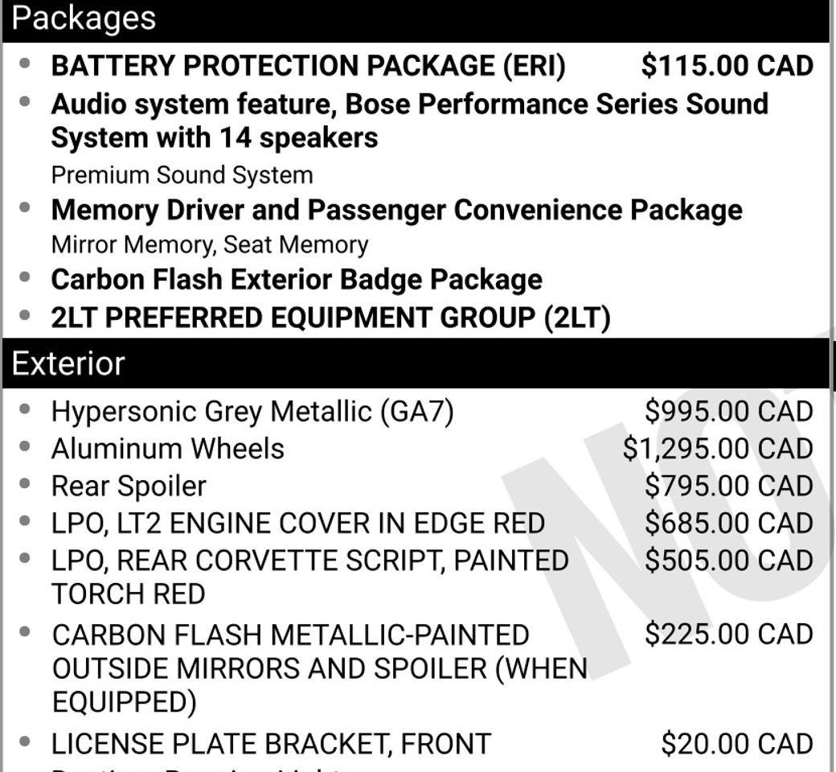Click the $995.00 CAD paint price
Screen dimensions: 836x772
[x=729, y=412]
